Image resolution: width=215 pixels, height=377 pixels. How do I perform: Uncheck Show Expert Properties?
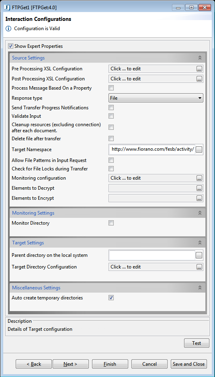[x=10, y=46]
